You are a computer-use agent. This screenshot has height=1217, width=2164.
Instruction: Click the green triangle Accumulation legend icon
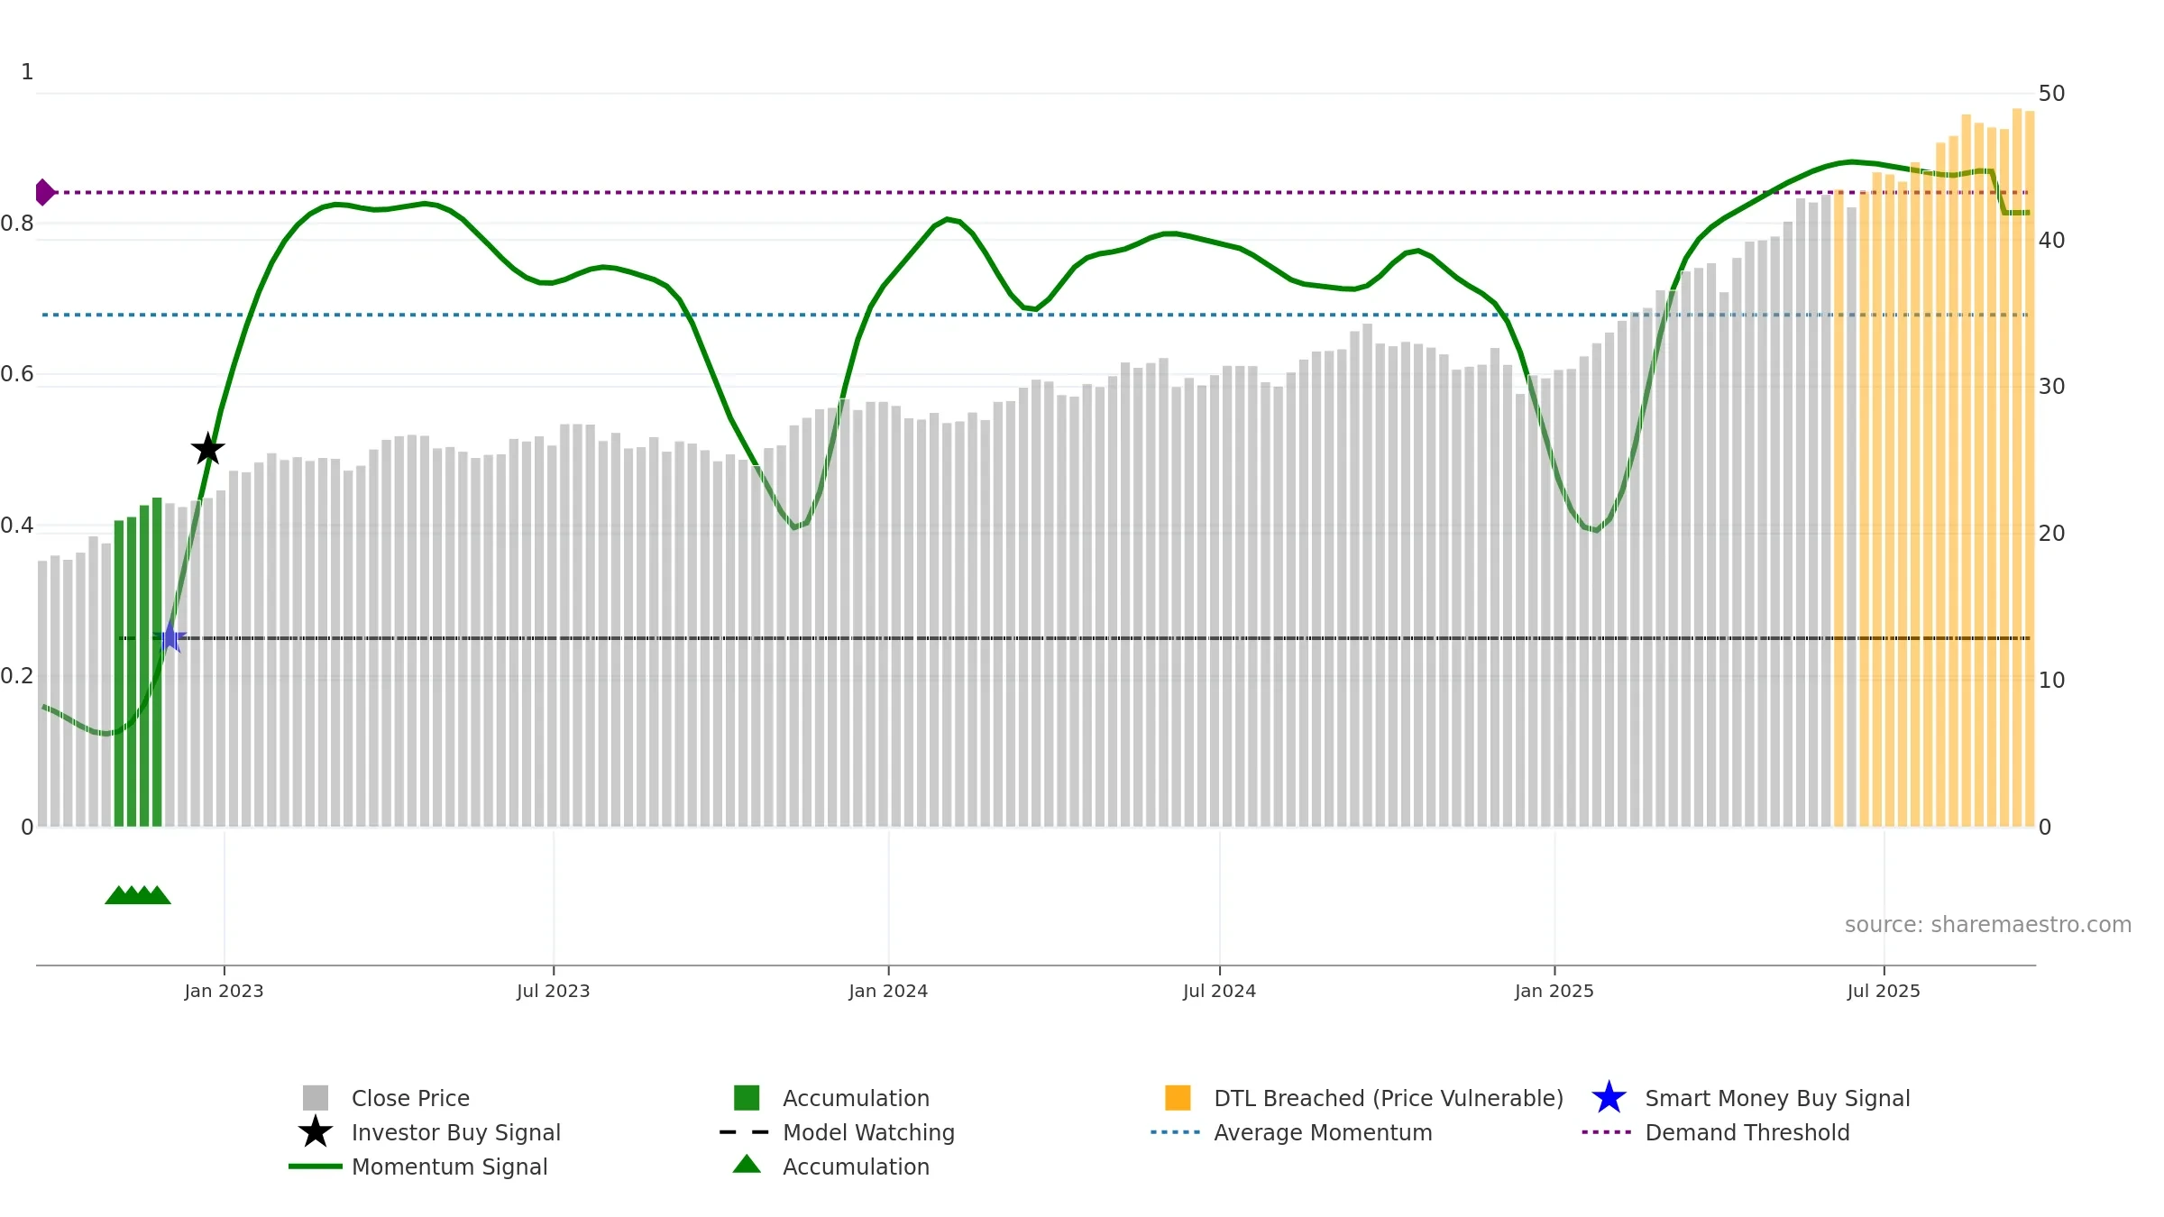tap(747, 1164)
